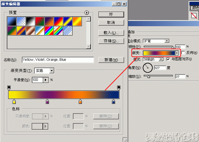Maximize the gradient editor window
Screen dimensions: 199x142
[119, 4]
